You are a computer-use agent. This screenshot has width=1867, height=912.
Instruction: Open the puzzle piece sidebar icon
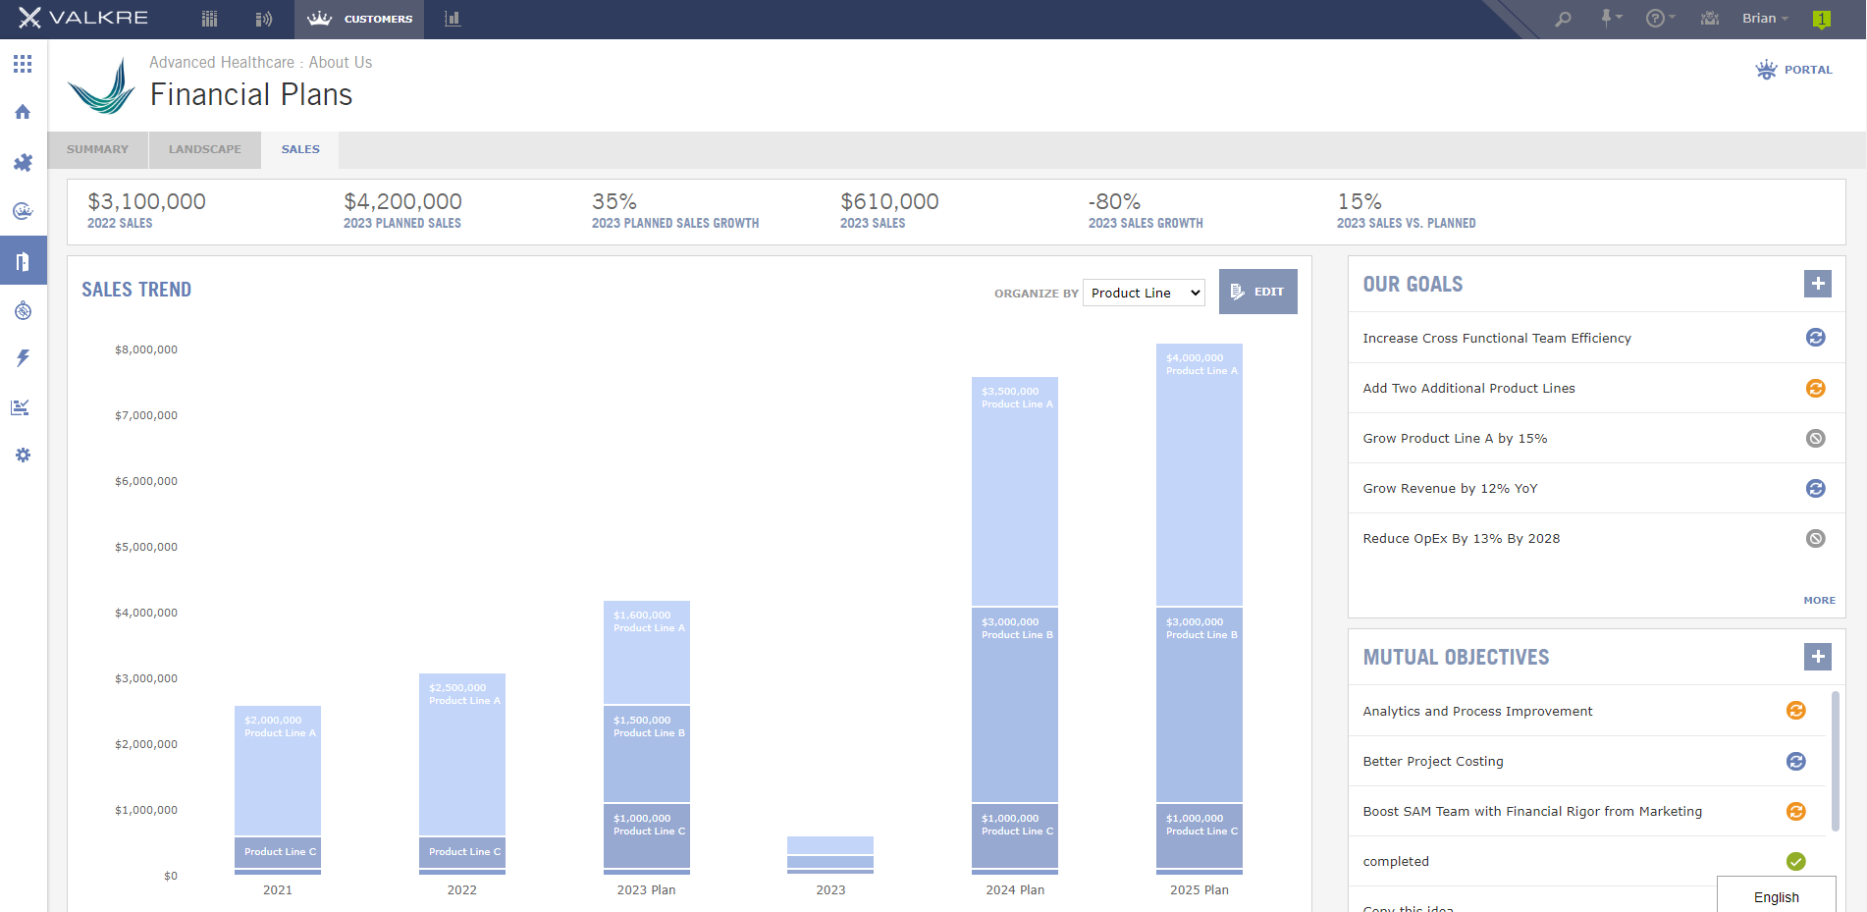(23, 162)
